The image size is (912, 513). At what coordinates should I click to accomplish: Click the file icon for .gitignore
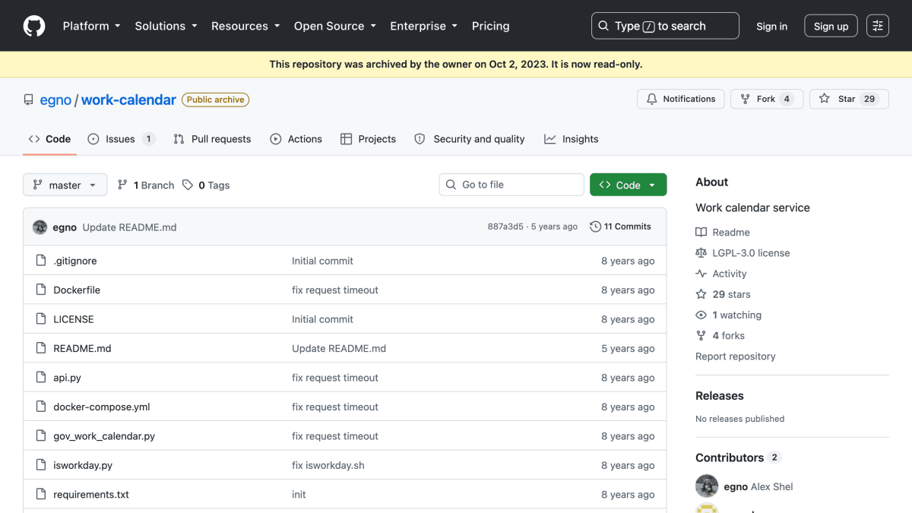coord(41,261)
